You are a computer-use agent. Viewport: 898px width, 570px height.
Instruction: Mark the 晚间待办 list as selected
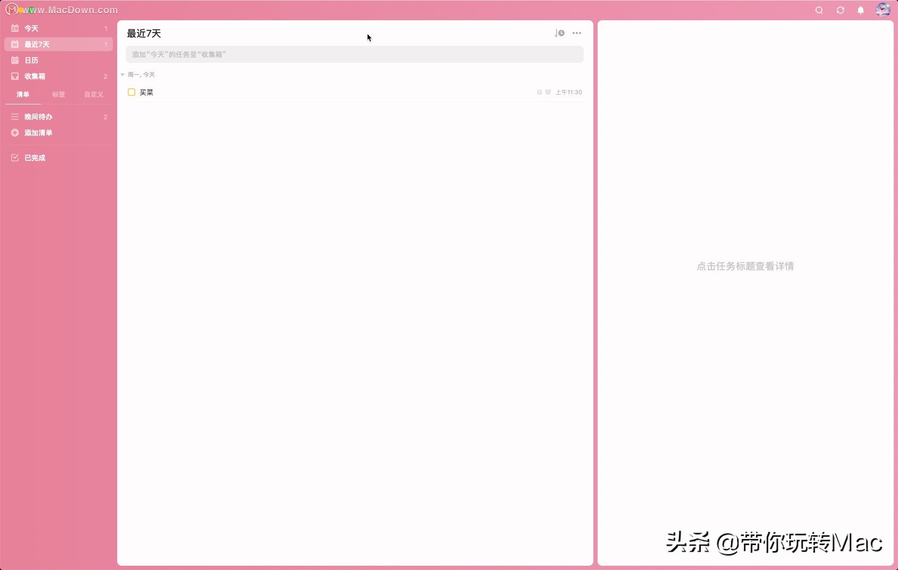point(38,117)
